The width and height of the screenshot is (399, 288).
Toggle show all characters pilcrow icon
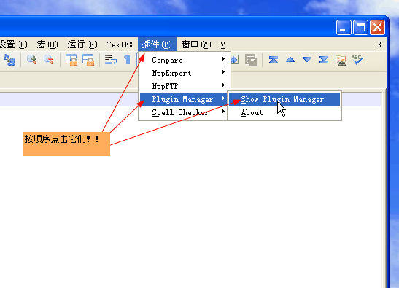(x=127, y=60)
